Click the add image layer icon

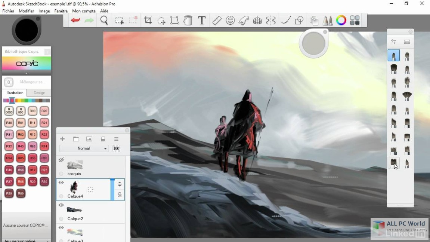(89, 139)
